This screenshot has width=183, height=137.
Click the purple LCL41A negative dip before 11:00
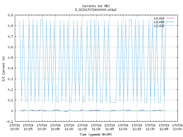(66, 112)
